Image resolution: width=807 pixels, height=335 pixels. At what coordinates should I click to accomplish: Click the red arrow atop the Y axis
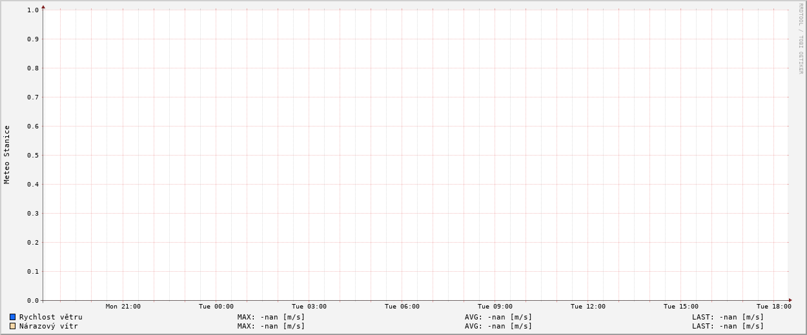coord(43,6)
